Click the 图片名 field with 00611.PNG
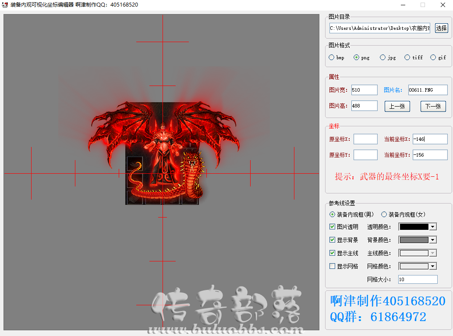 (x=428, y=90)
